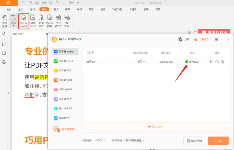Click the user avatar in converter dialog

(x=180, y=39)
